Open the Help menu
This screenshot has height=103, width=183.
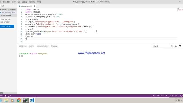[x=39, y=2]
